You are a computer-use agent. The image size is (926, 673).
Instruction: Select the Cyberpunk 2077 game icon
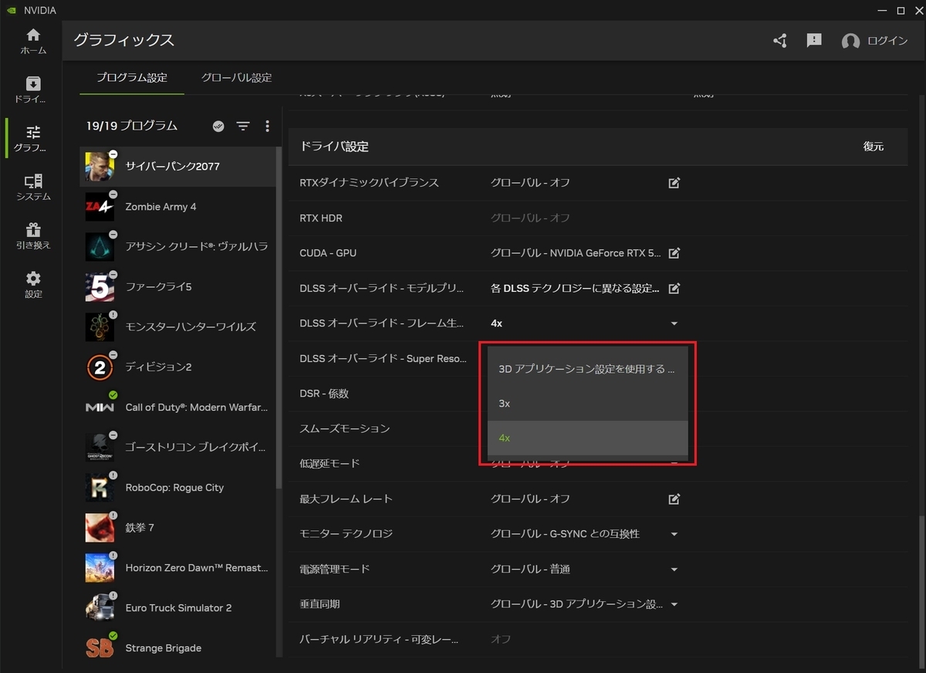pyautogui.click(x=100, y=166)
